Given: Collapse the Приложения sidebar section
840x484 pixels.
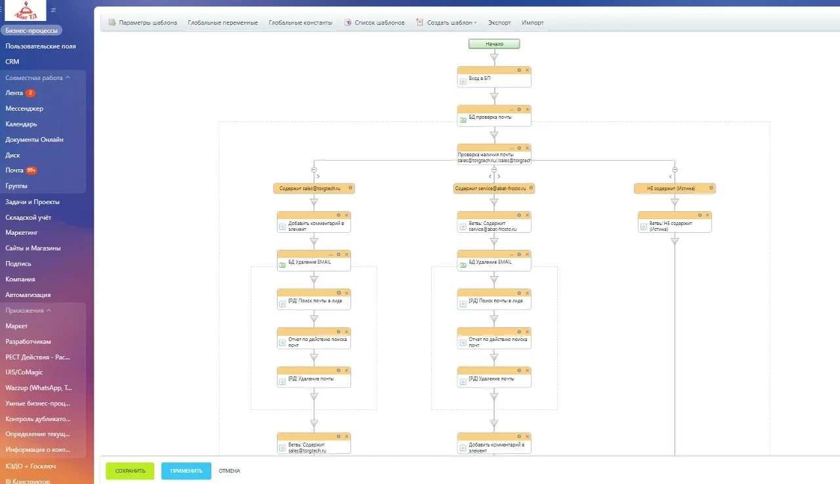Looking at the screenshot, I should pyautogui.click(x=49, y=310).
